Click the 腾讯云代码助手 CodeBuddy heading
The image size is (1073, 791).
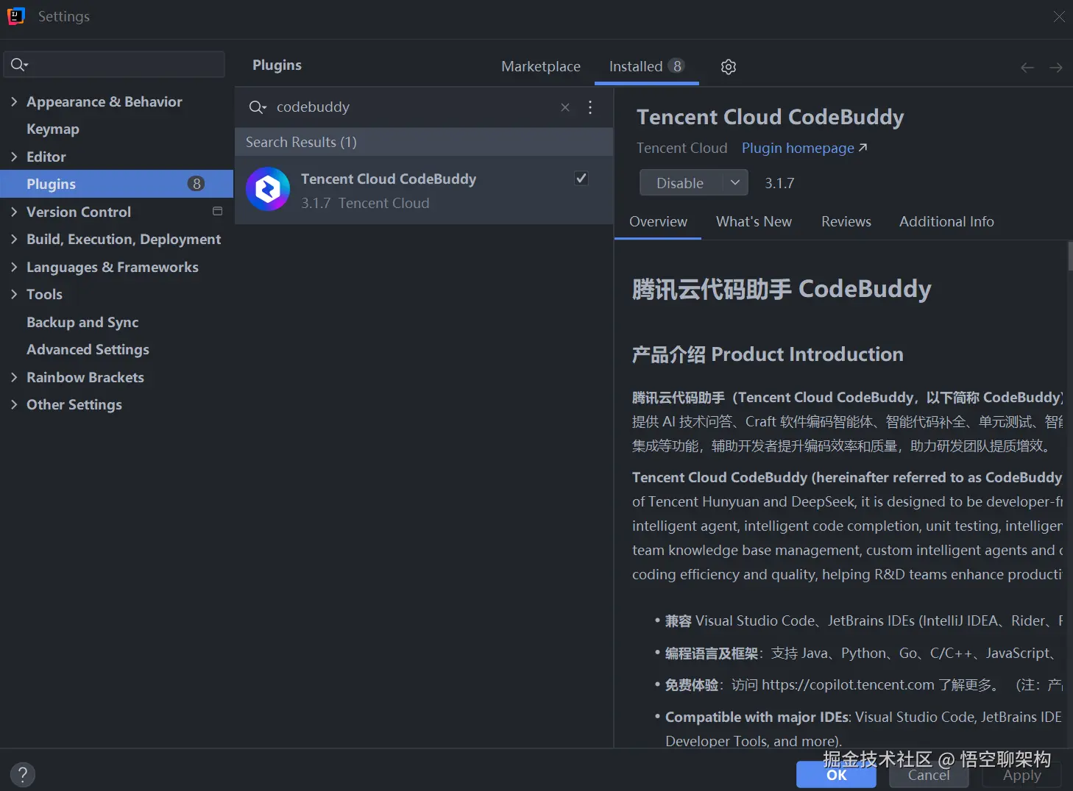782,290
